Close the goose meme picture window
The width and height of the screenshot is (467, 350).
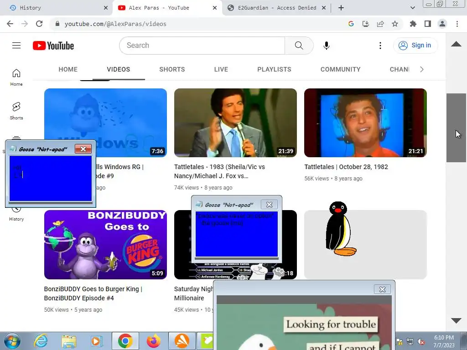pyautogui.click(x=383, y=289)
